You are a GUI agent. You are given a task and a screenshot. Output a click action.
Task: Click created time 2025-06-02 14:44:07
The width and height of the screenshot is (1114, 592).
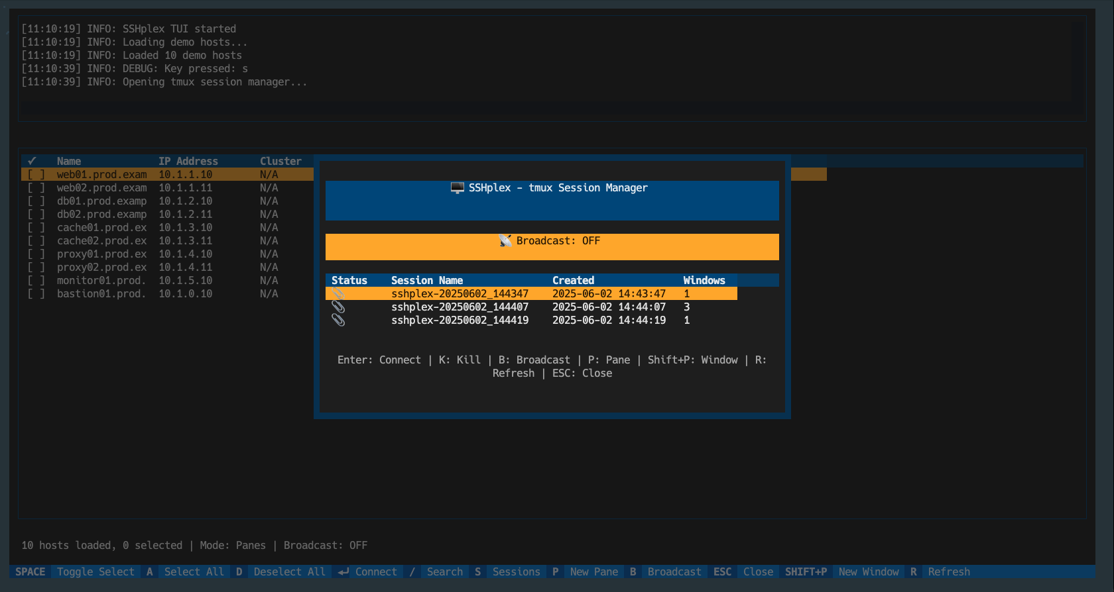[609, 307]
